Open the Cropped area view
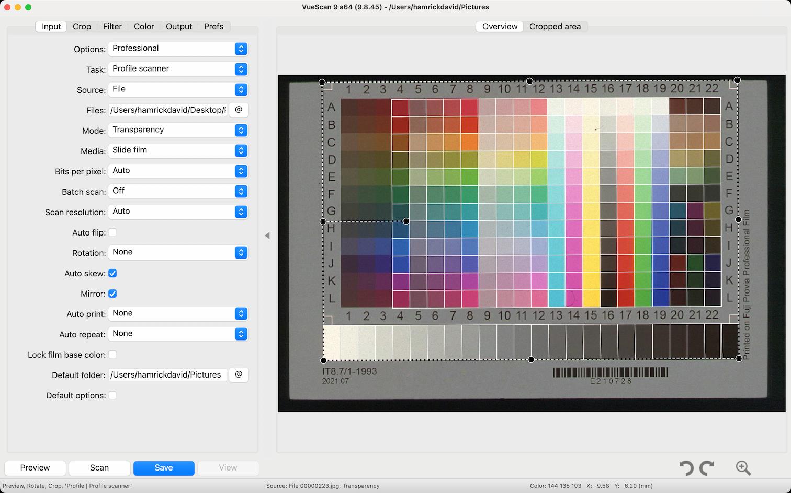The image size is (791, 493). (x=556, y=26)
